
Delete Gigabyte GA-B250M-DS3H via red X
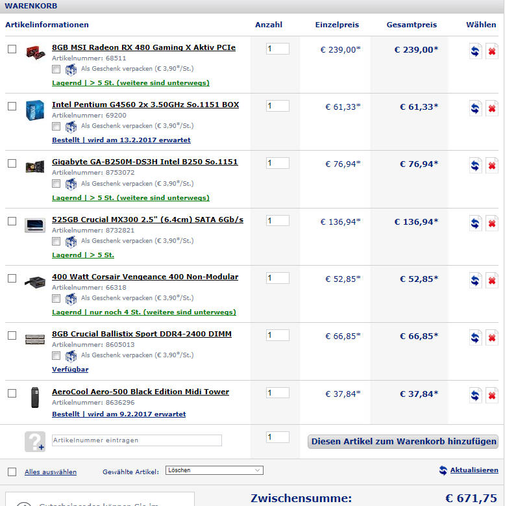point(492,166)
